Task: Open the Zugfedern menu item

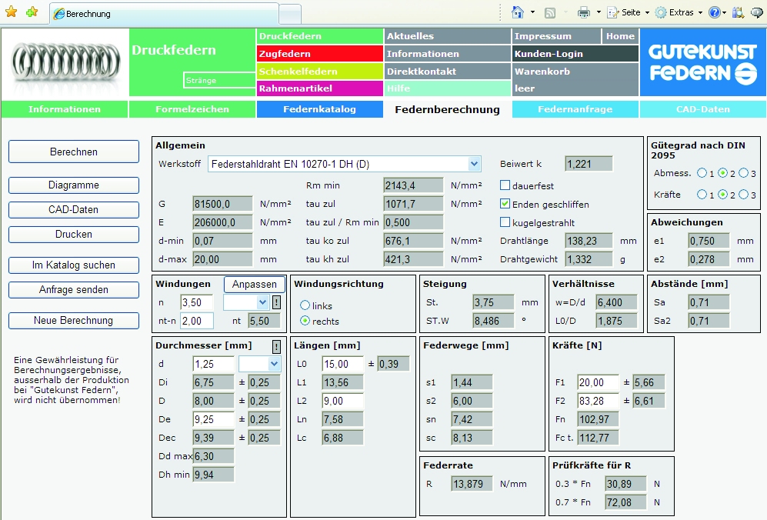Action: [319, 54]
